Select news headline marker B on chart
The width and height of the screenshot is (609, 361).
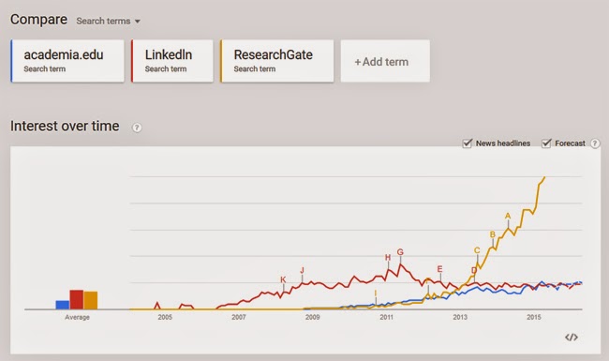coord(493,234)
